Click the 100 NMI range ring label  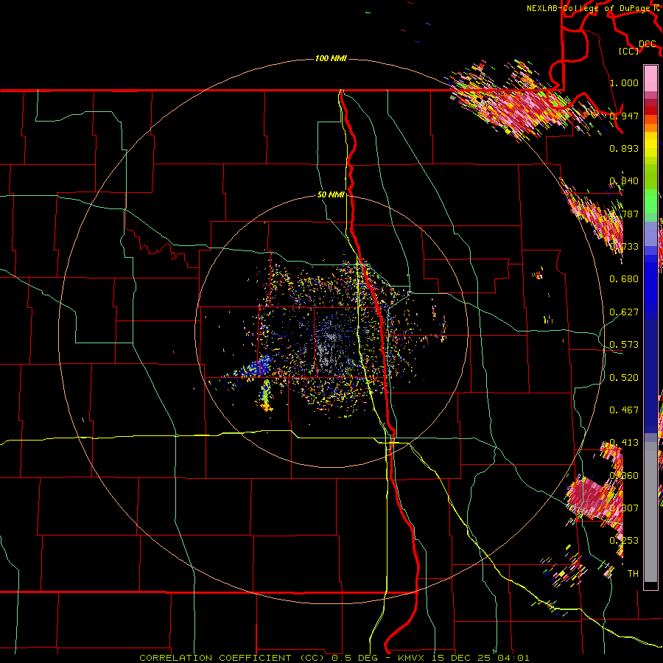point(331,58)
